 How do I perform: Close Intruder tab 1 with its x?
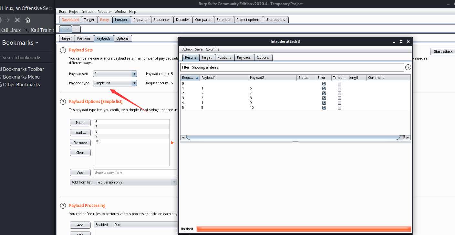(67, 29)
